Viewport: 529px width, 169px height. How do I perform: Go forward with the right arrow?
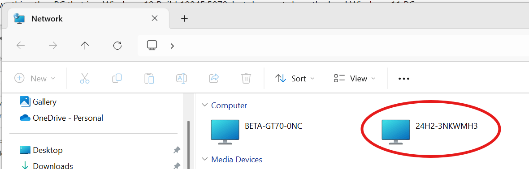click(x=53, y=46)
